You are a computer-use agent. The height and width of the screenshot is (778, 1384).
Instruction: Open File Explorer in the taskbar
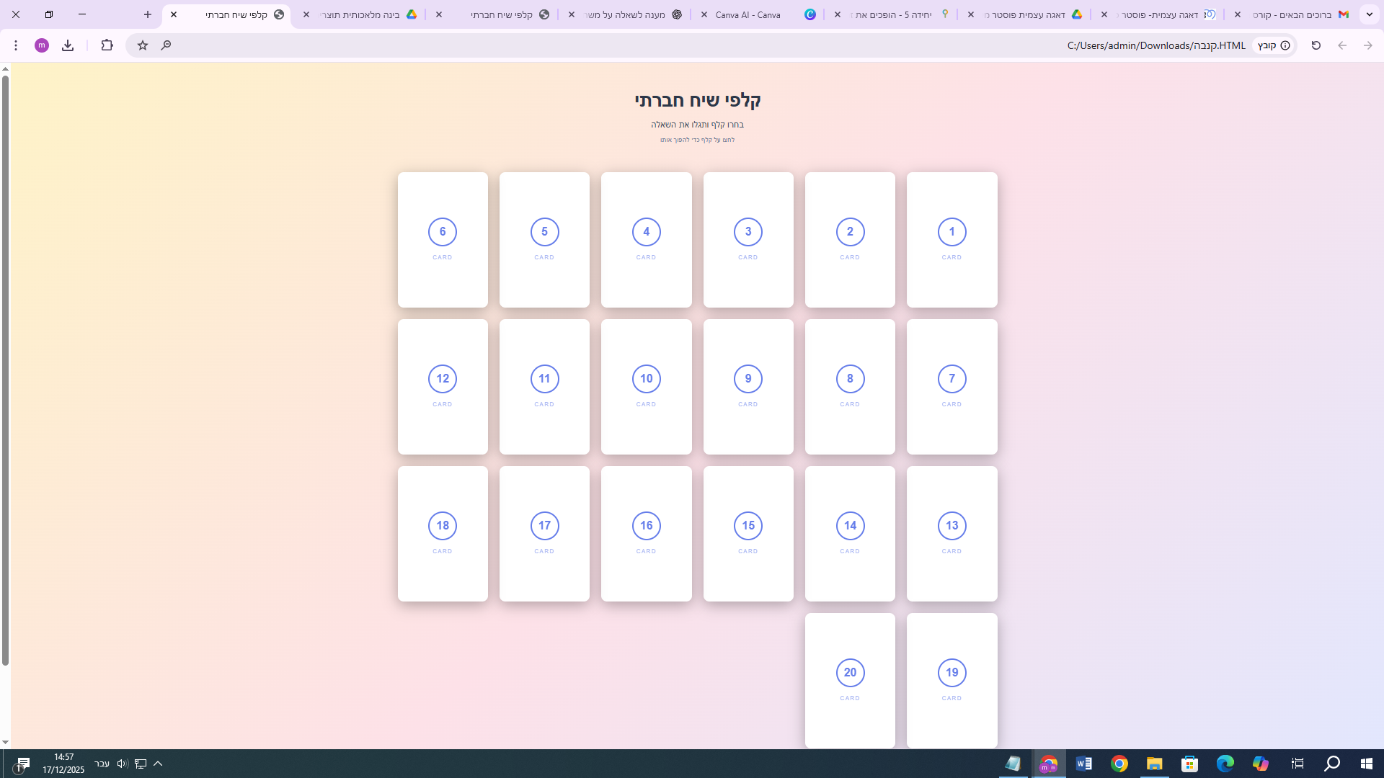click(1154, 764)
